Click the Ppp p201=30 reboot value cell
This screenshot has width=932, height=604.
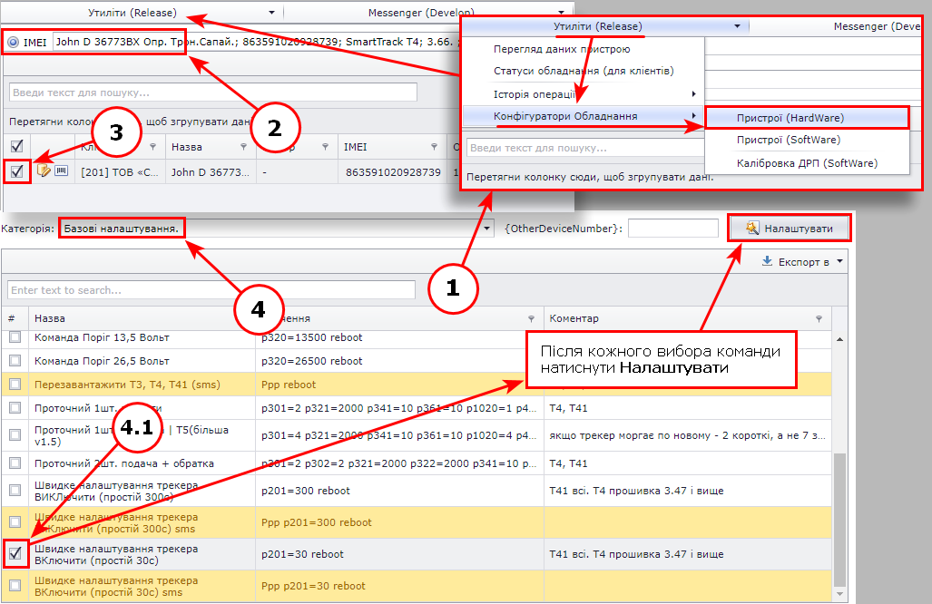point(399,586)
